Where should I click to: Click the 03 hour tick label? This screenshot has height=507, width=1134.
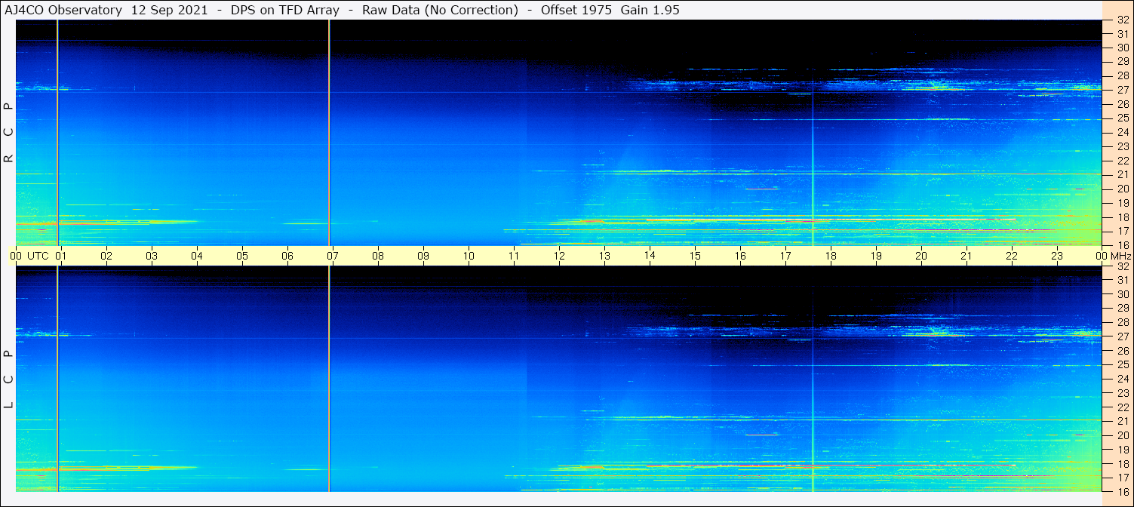tap(152, 256)
